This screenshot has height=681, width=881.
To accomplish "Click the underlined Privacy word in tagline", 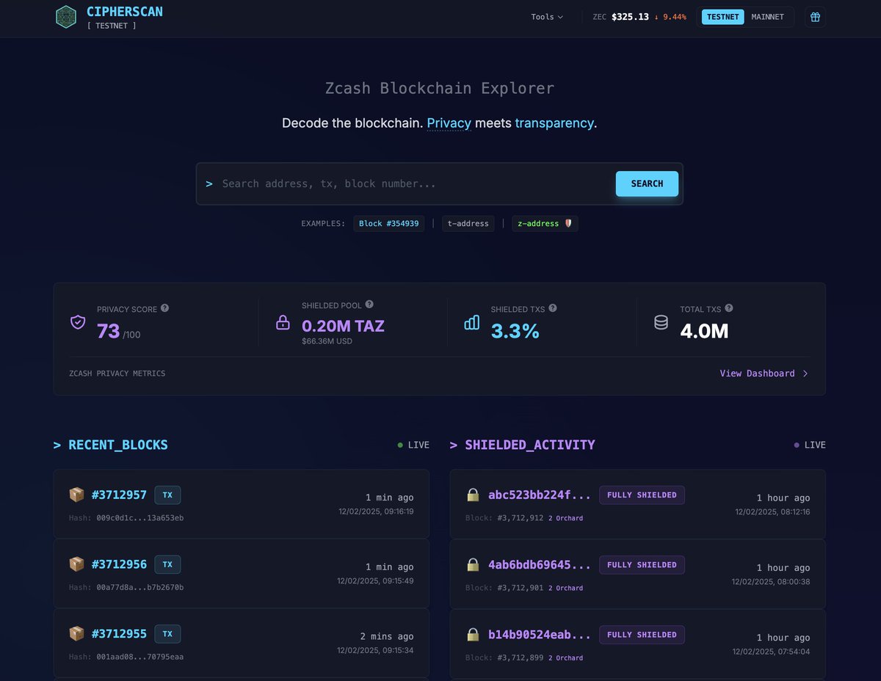I will coord(449,123).
